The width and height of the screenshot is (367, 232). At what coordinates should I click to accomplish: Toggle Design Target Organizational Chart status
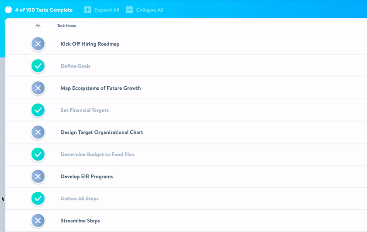[x=38, y=133]
